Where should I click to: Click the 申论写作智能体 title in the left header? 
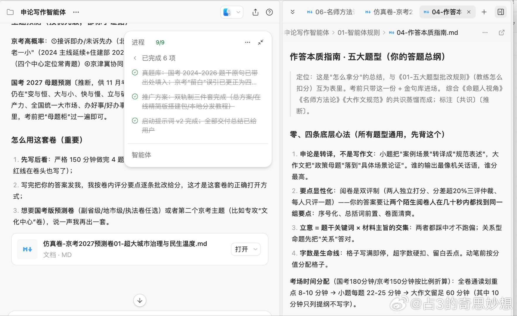43,12
